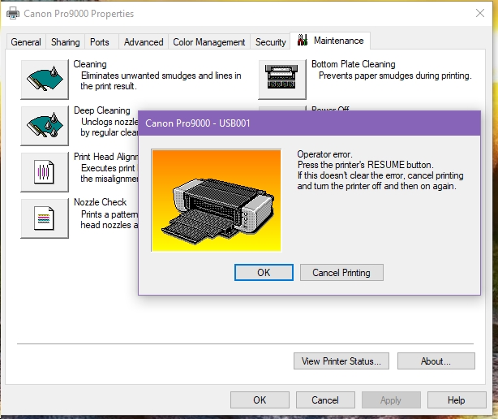Click the Cleaning icon button
Image resolution: width=498 pixels, height=419 pixels.
pyautogui.click(x=45, y=76)
